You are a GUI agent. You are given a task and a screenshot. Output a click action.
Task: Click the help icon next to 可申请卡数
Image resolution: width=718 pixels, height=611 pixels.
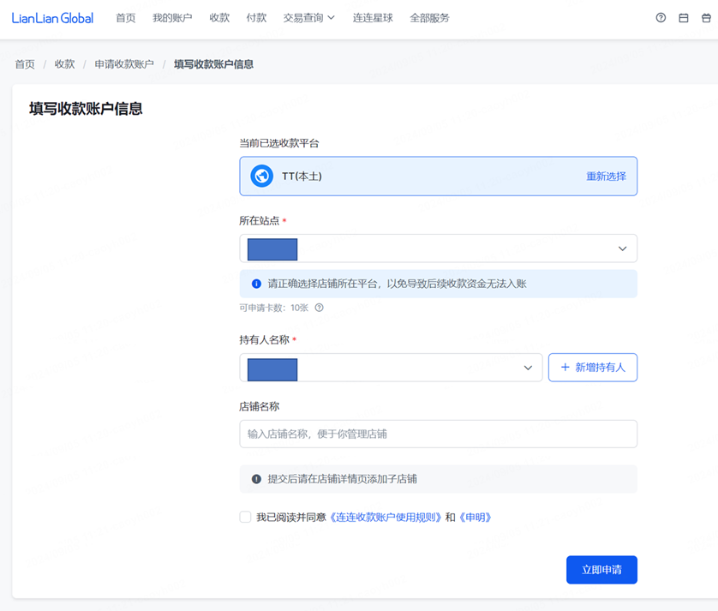coord(320,308)
